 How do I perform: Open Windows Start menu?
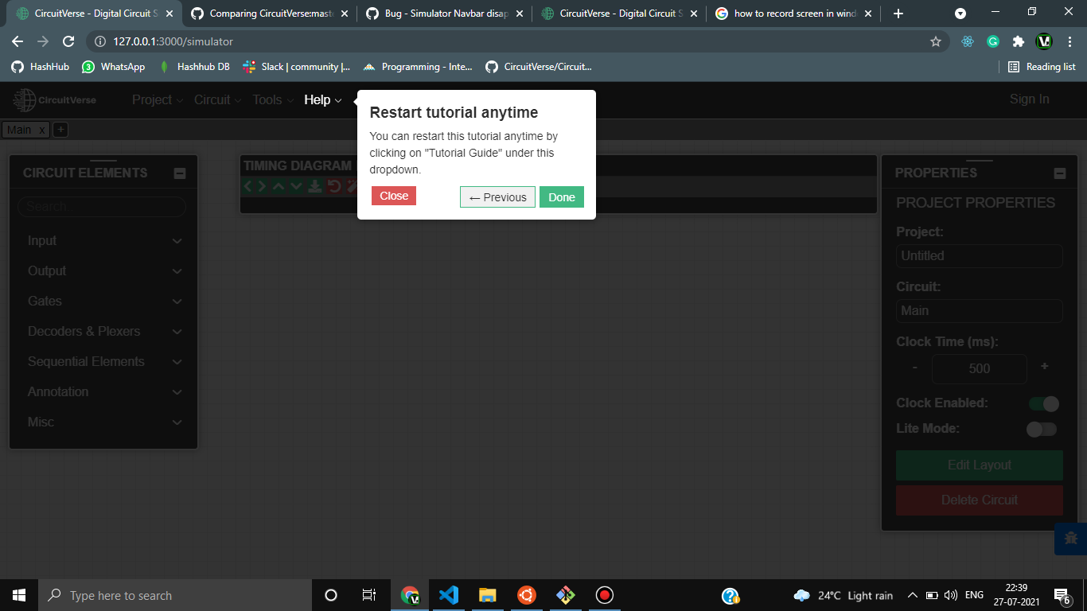[19, 595]
